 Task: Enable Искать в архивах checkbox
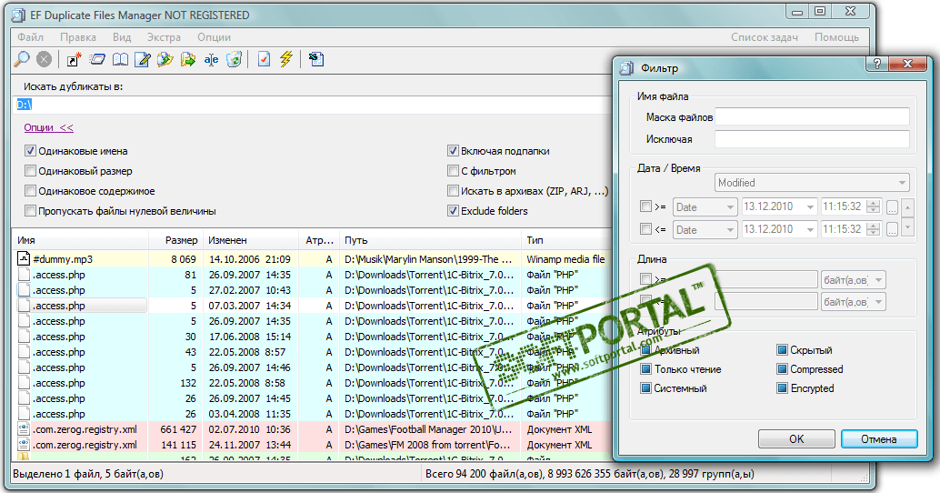(454, 191)
